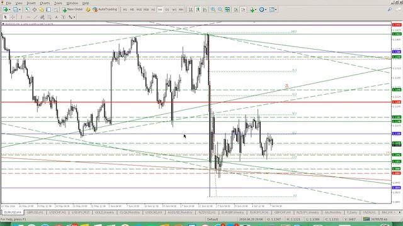Image resolution: width=403 pixels, height=226 pixels.
Task: Expand the Profiles dropdown arrow
Action: (x=20, y=10)
